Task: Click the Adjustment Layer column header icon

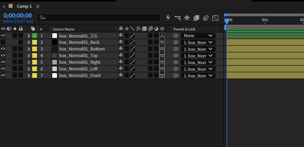Action: [x=156, y=29]
